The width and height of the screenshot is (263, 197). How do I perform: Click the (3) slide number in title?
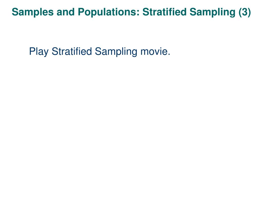pos(245,12)
